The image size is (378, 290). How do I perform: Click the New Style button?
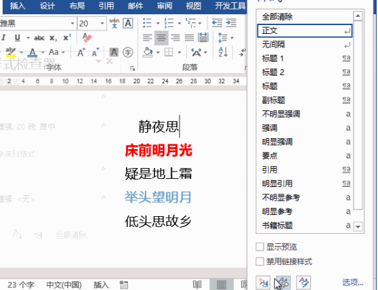(263, 283)
